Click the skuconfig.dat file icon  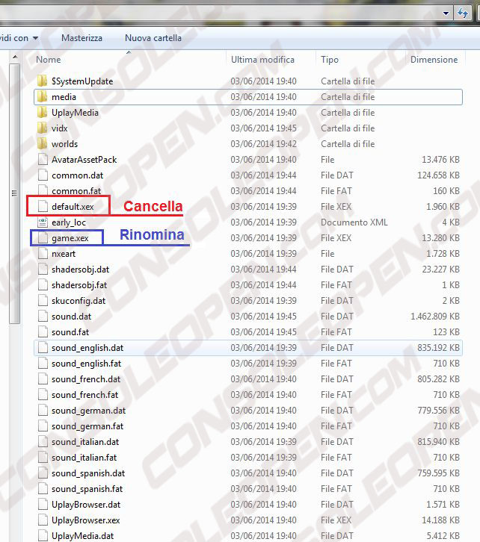coord(43,301)
